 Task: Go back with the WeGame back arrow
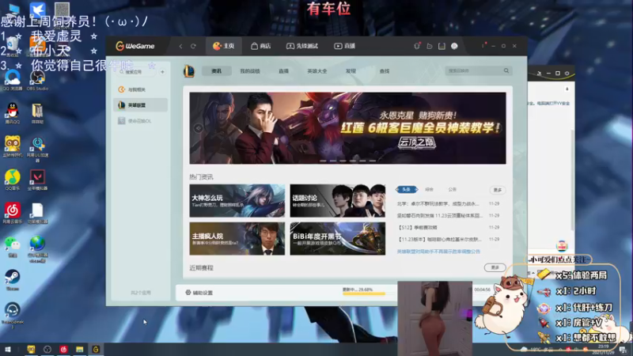click(180, 47)
